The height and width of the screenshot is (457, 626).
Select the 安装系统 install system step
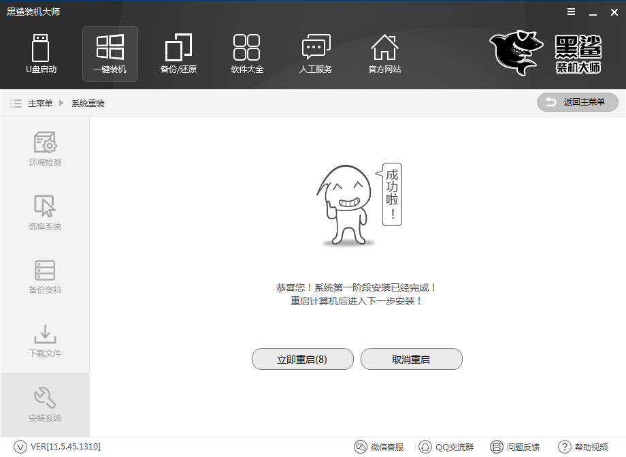45,403
